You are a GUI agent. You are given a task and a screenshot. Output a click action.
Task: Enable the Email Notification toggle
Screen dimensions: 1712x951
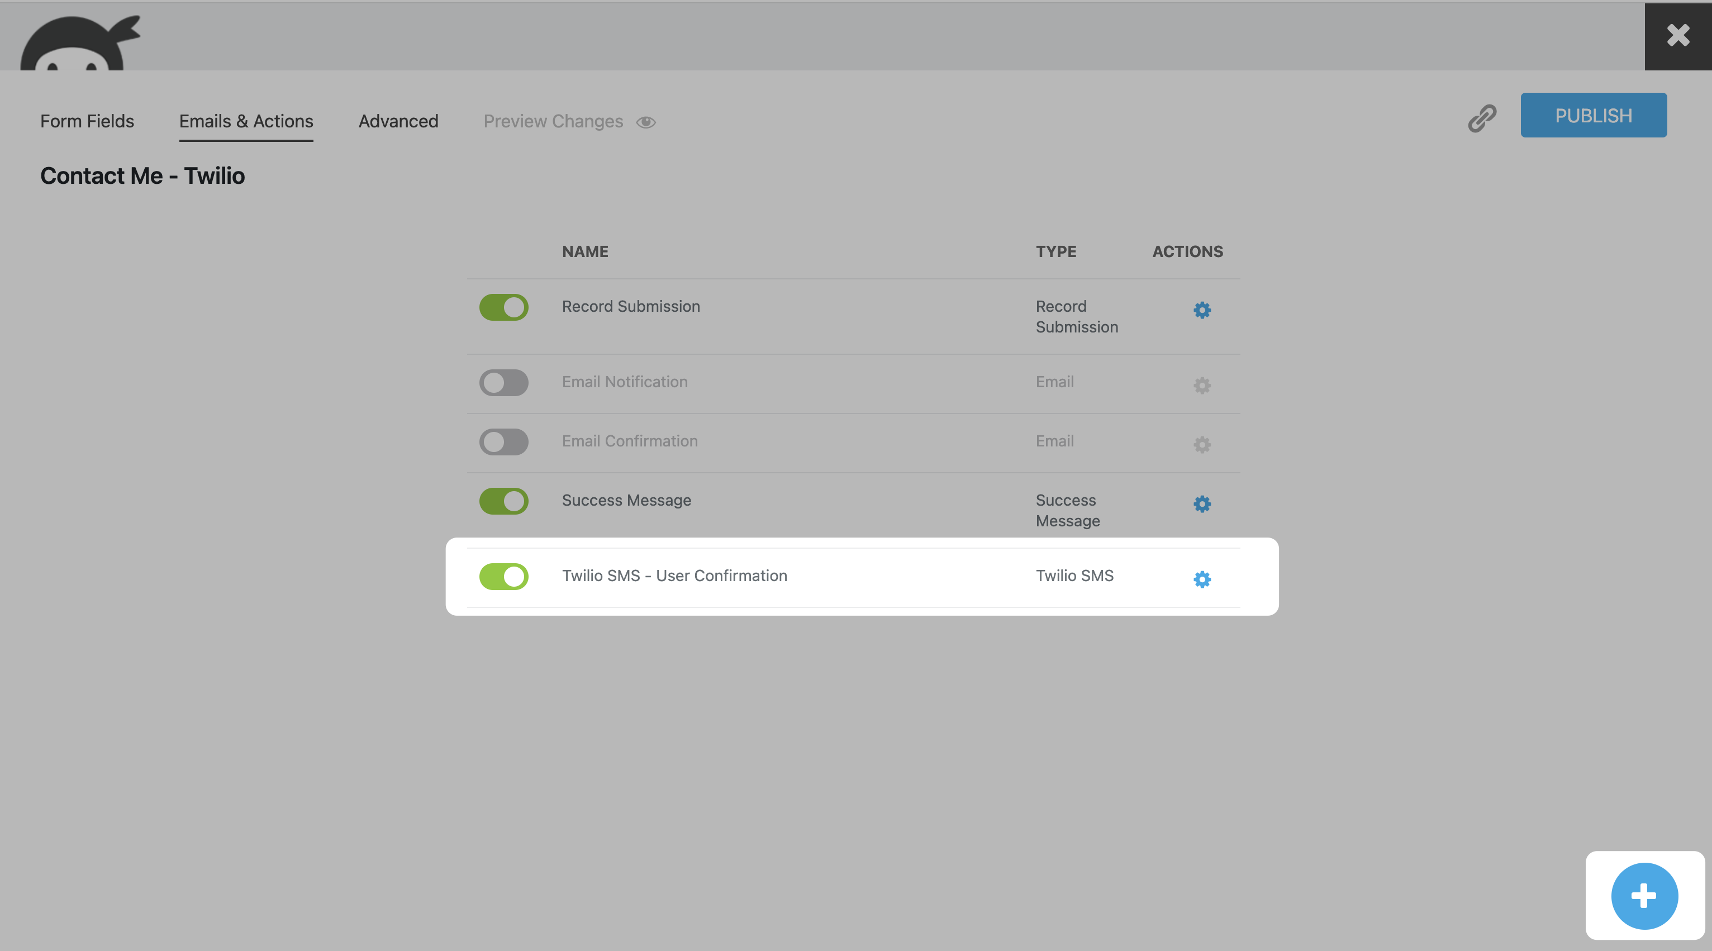point(504,382)
